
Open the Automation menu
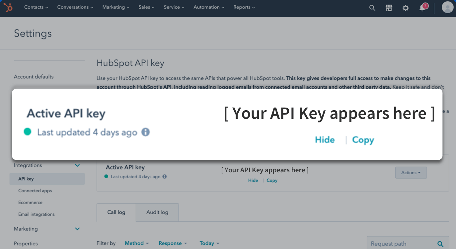point(209,7)
